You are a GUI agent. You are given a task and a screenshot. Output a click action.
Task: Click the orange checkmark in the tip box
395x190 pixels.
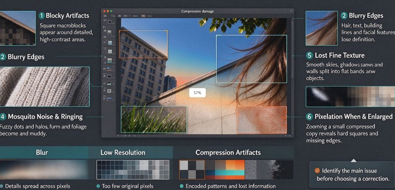coord(317,171)
